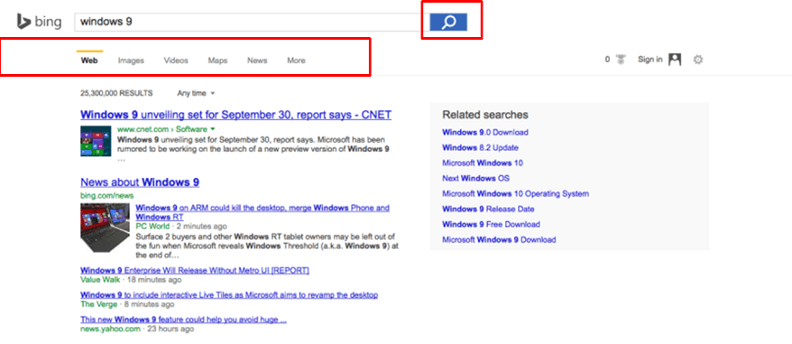Open the News about Windows 9 heading

pyautogui.click(x=140, y=182)
